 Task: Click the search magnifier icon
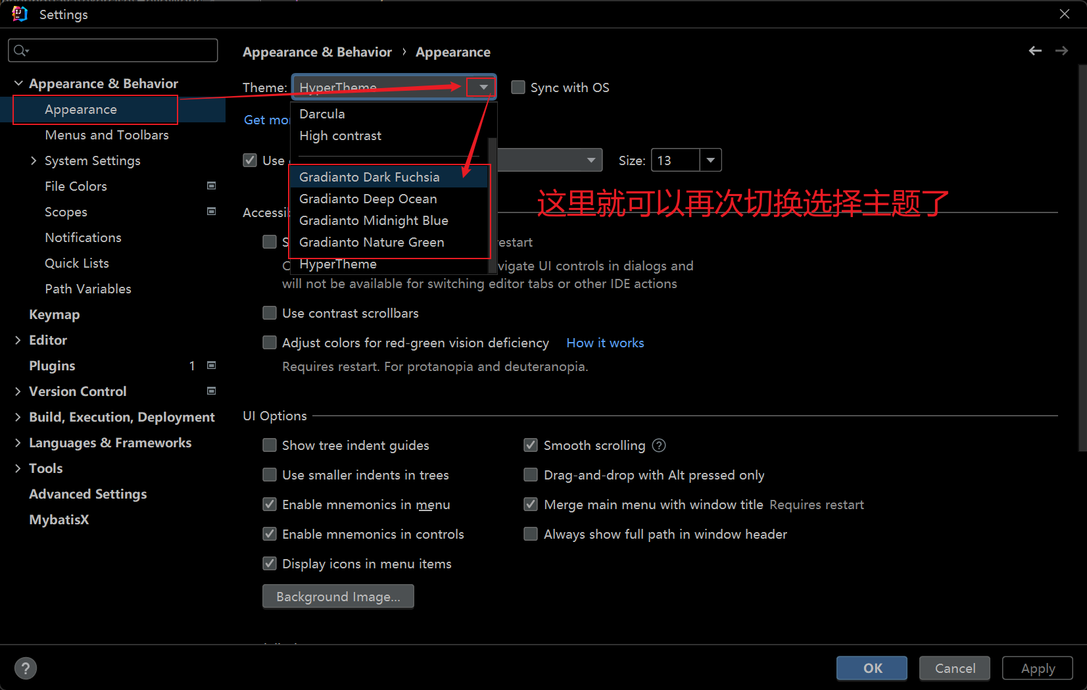point(21,51)
